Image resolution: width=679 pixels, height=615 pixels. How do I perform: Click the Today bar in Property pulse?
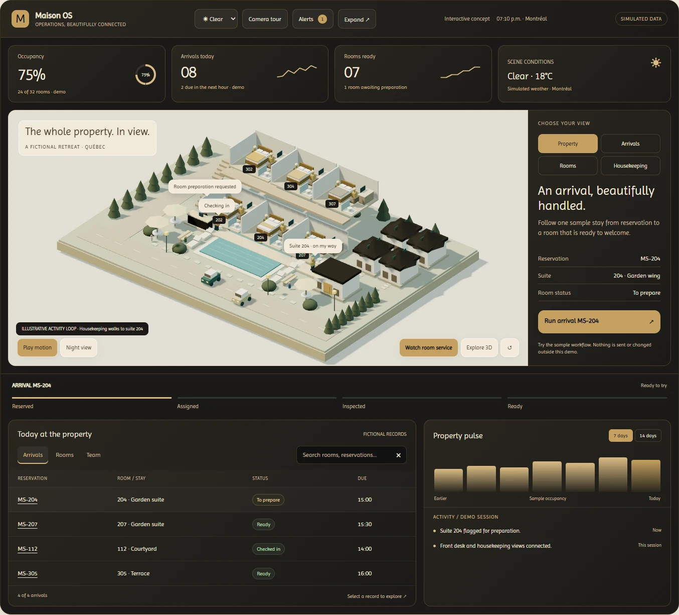coord(646,475)
